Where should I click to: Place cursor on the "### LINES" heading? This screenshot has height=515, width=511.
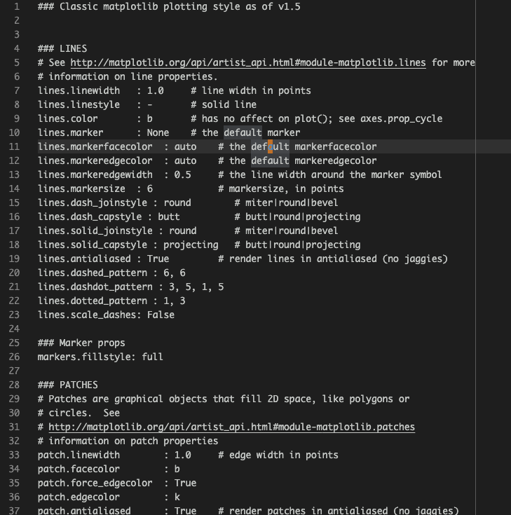coord(62,49)
